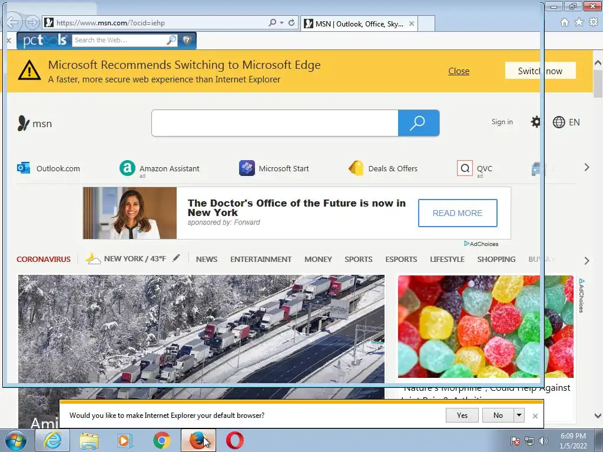Open Microsoft Start shortcut
The image size is (603, 452).
coord(274,168)
